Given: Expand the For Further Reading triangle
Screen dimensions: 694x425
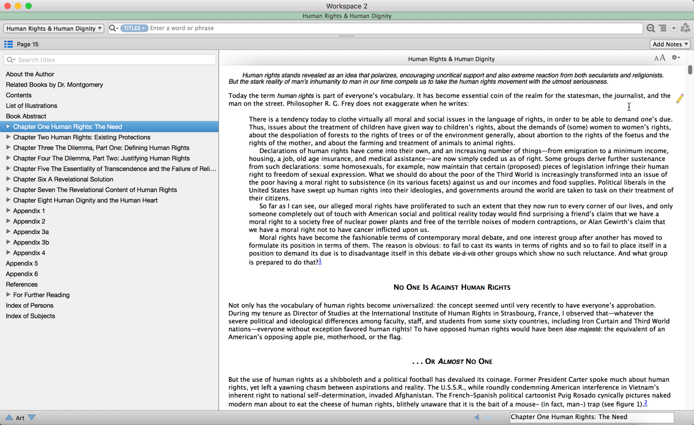Looking at the screenshot, I should (8, 295).
